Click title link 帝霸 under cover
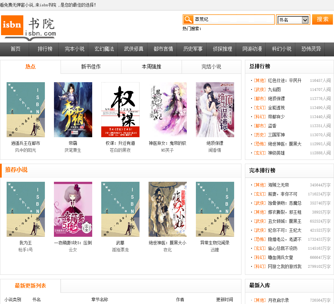The image size is (334, 304). [x=73, y=143]
